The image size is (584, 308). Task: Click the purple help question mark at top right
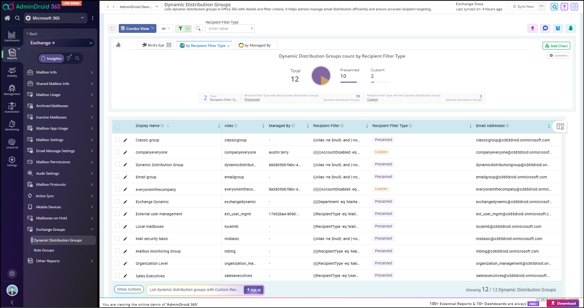[564, 7]
